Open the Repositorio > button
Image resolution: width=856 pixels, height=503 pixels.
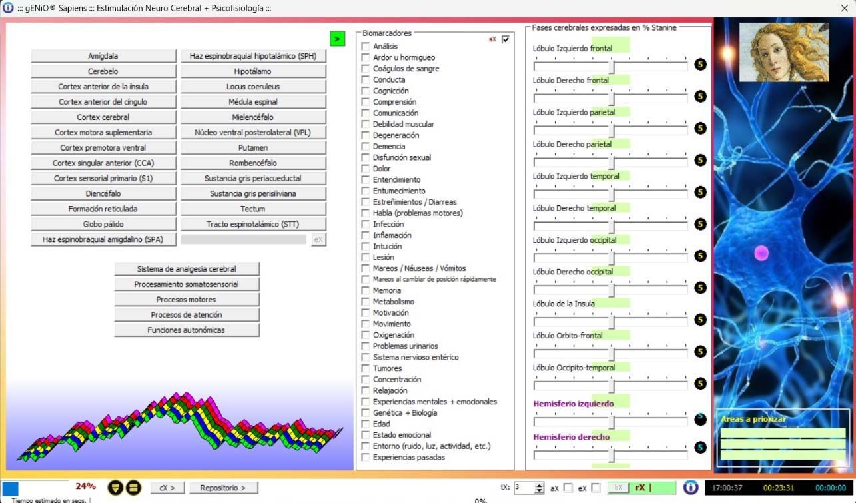point(223,488)
